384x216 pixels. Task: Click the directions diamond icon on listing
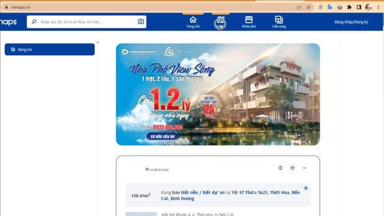tap(292, 168)
